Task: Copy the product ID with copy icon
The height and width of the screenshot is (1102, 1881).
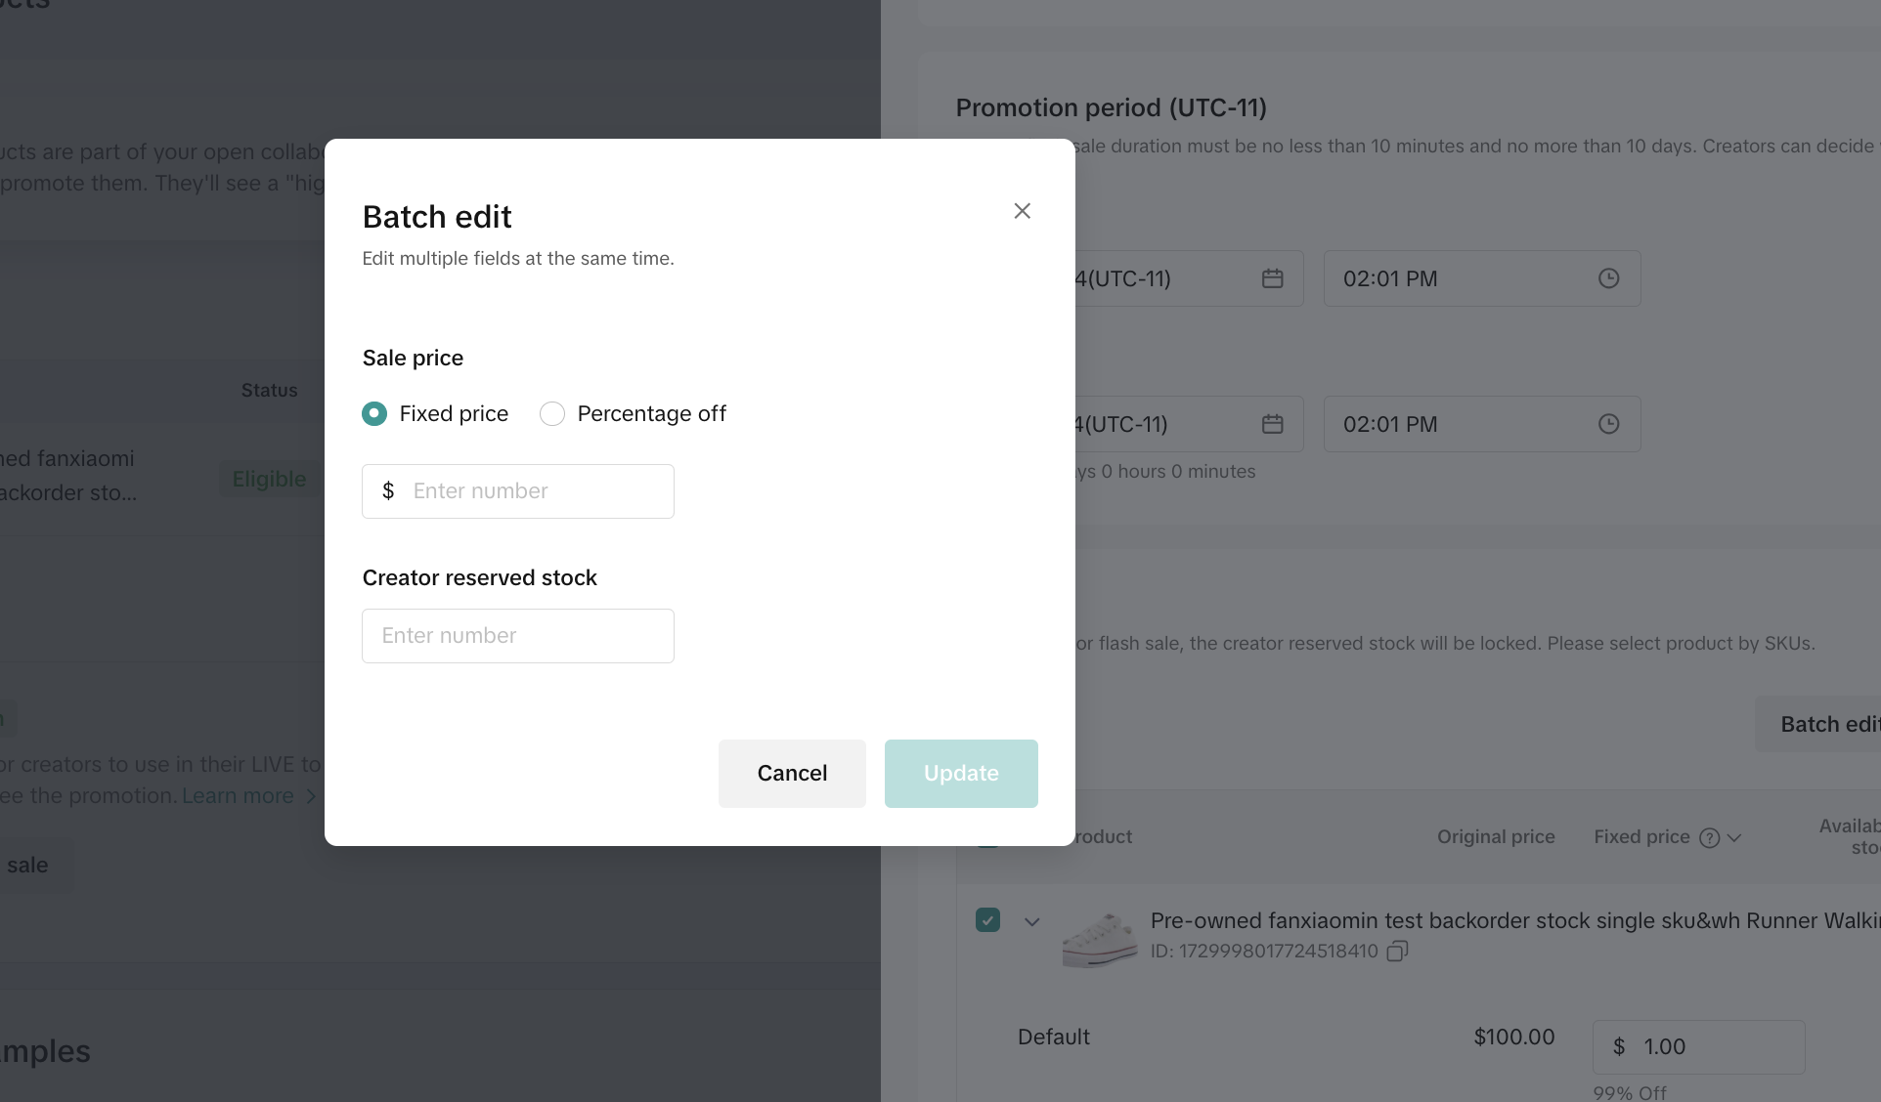Action: [x=1397, y=952]
